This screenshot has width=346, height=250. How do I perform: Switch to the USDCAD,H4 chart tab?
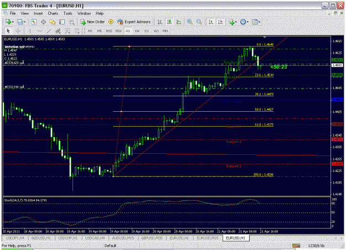tap(95, 238)
